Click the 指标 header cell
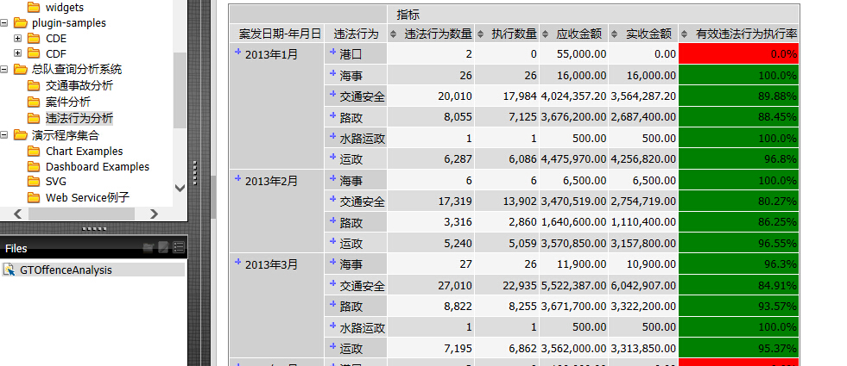This screenshot has height=366, width=847. coord(593,15)
